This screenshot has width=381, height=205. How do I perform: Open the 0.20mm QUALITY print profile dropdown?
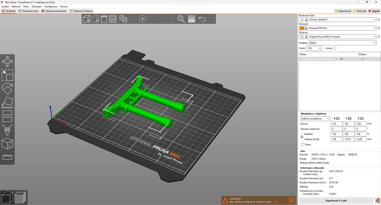337,19
